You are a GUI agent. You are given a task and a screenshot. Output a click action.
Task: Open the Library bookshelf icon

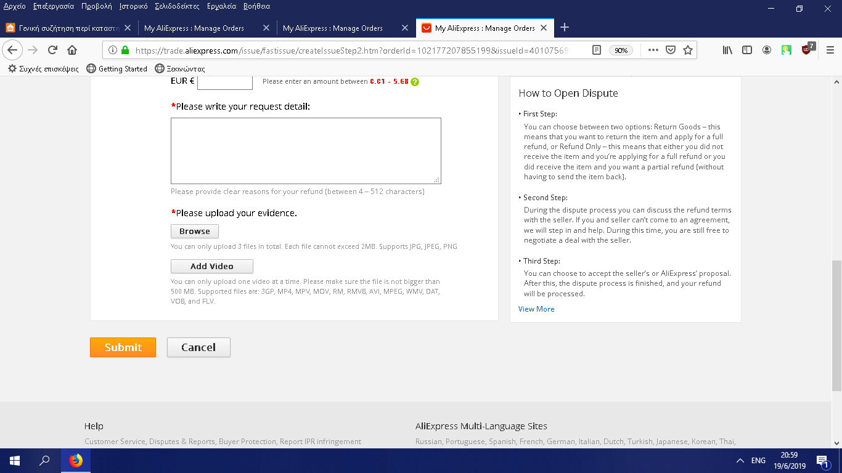(728, 50)
